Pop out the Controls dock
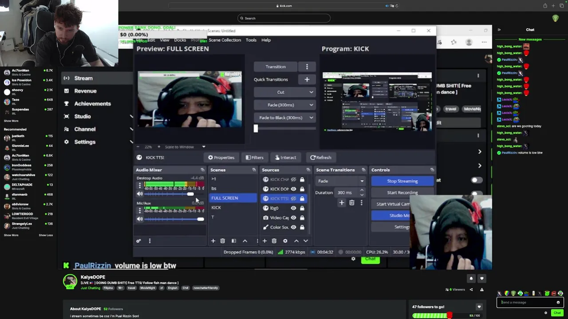 point(432,170)
